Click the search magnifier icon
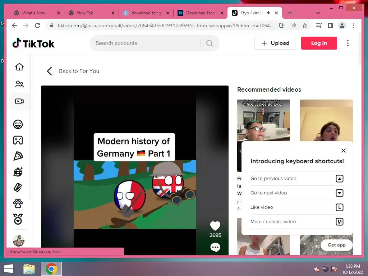The image size is (368, 276). (x=210, y=43)
